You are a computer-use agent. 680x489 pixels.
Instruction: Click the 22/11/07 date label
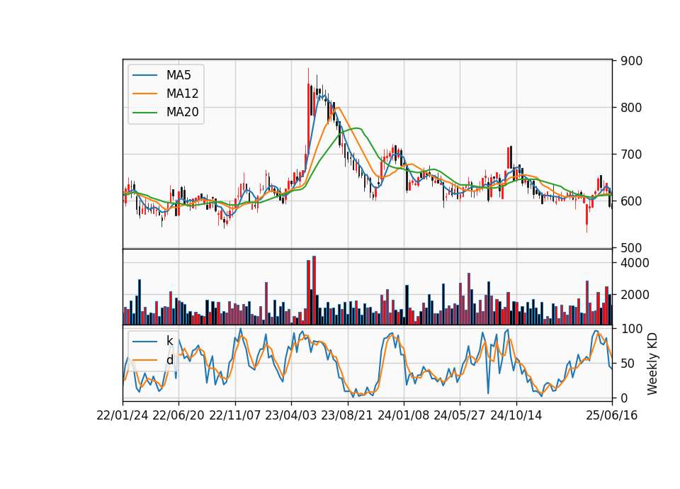pos(235,416)
